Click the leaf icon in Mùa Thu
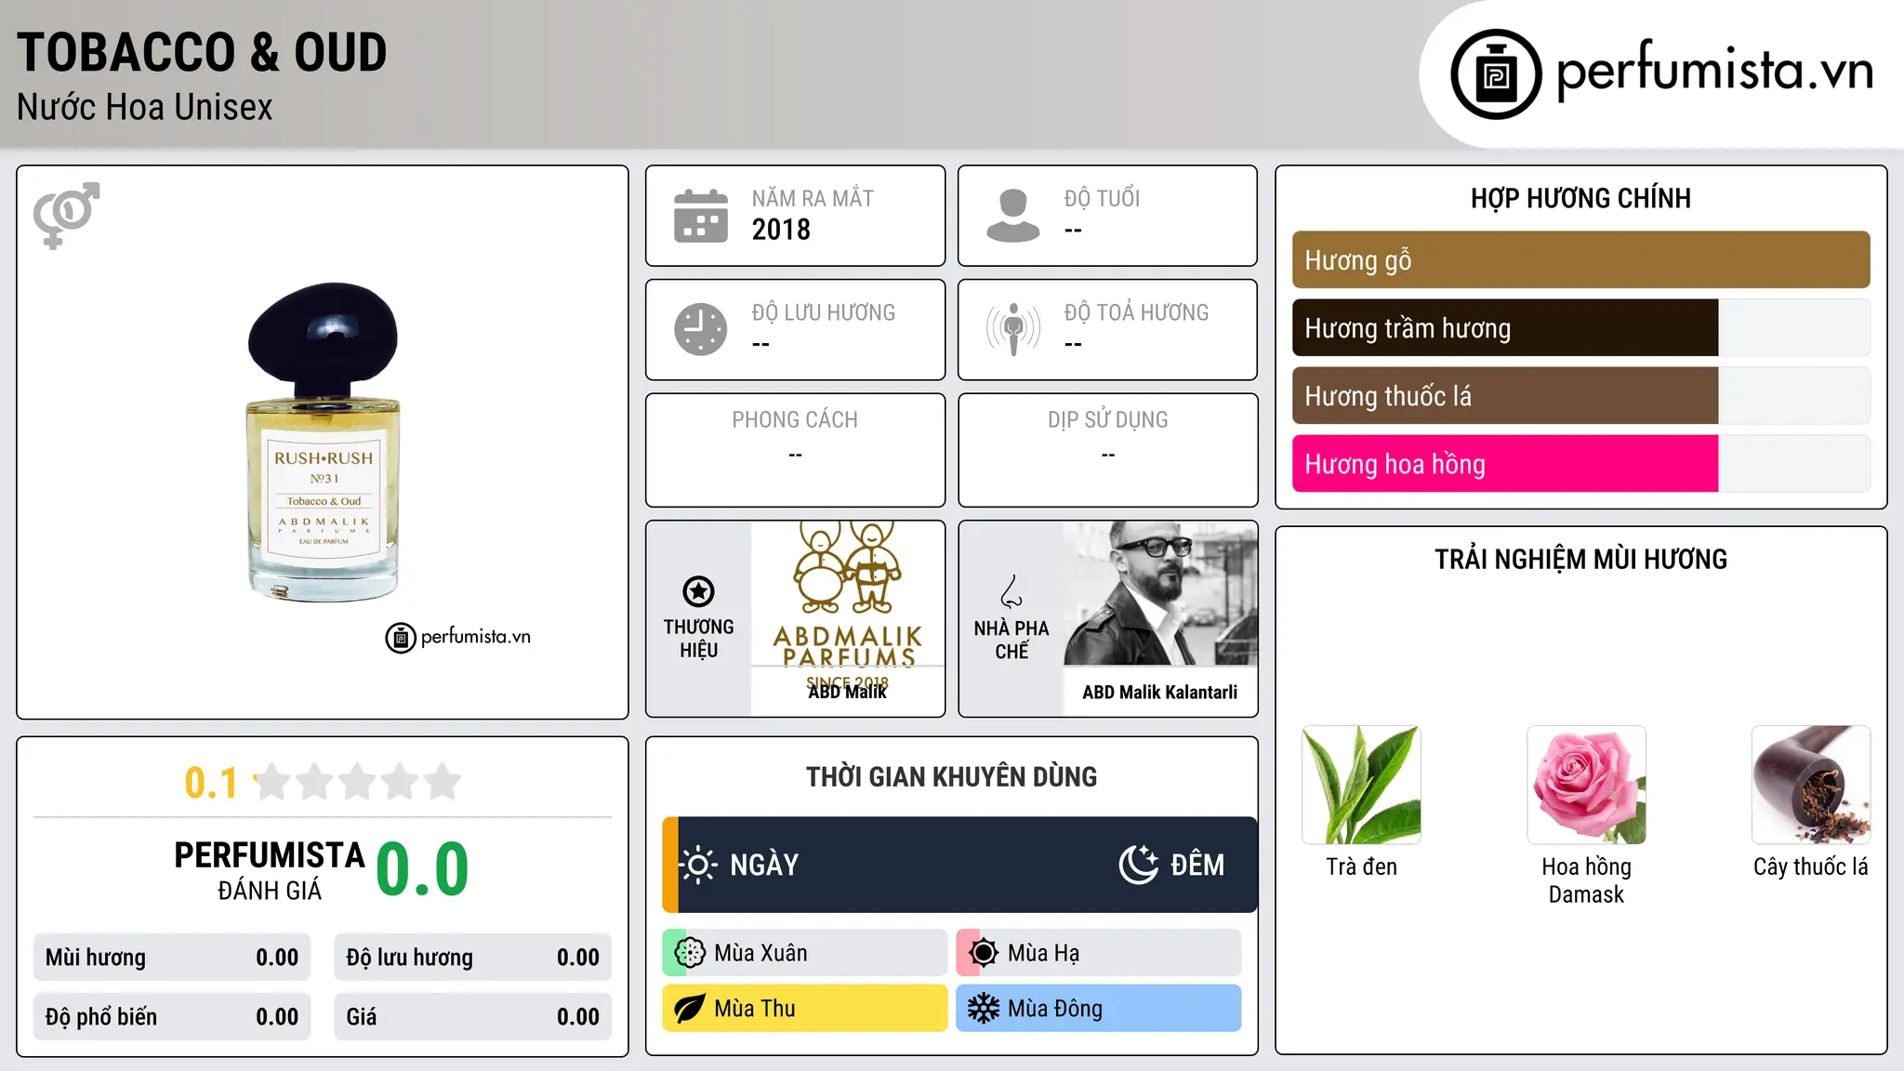Viewport: 1904px width, 1071px height. [x=690, y=1009]
